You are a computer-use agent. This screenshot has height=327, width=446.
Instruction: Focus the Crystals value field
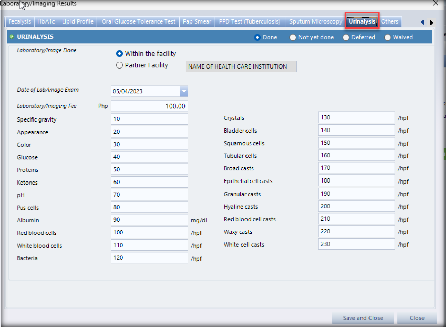356,118
